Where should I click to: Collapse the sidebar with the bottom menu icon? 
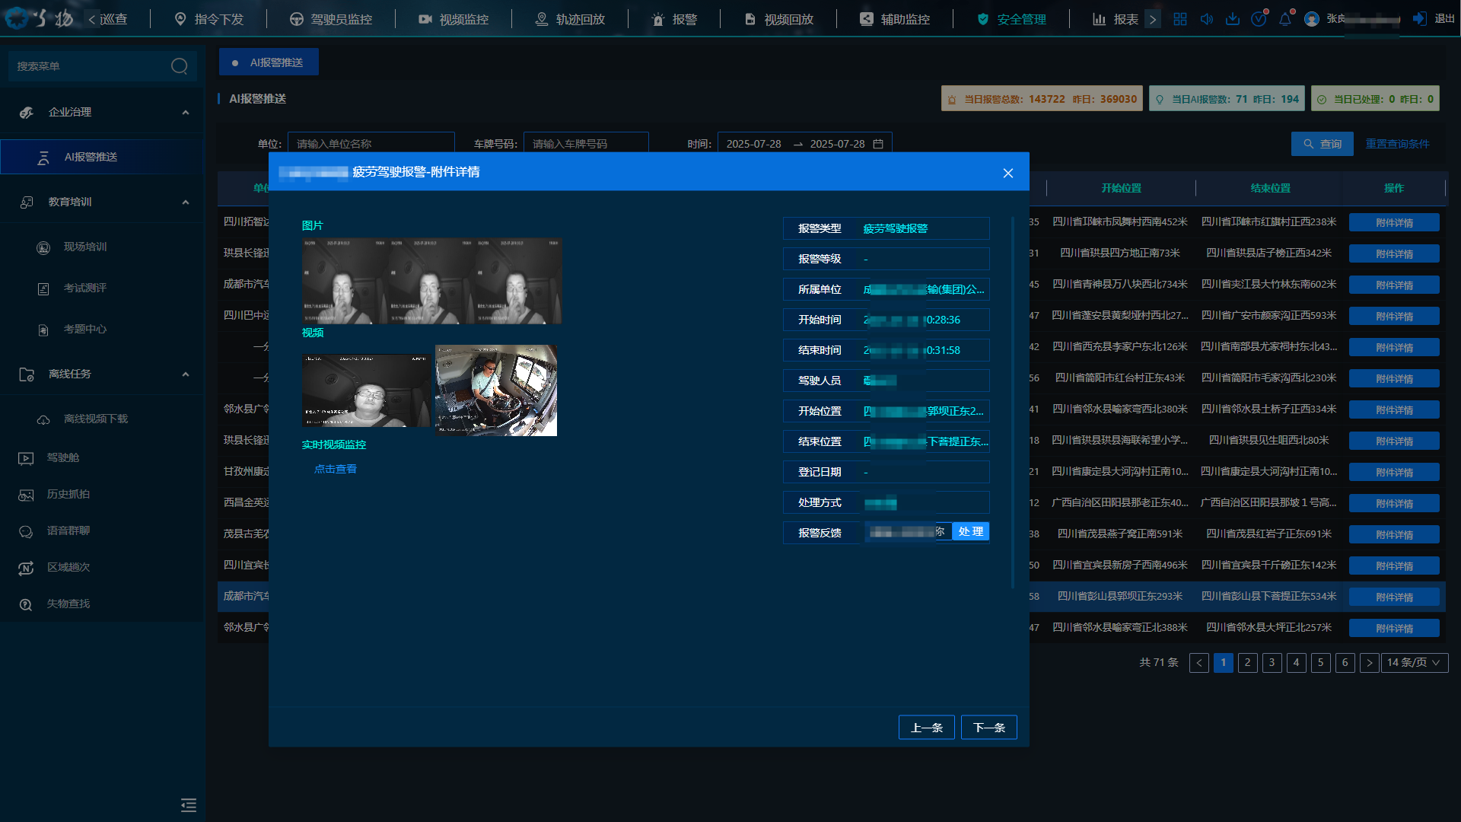point(189,805)
